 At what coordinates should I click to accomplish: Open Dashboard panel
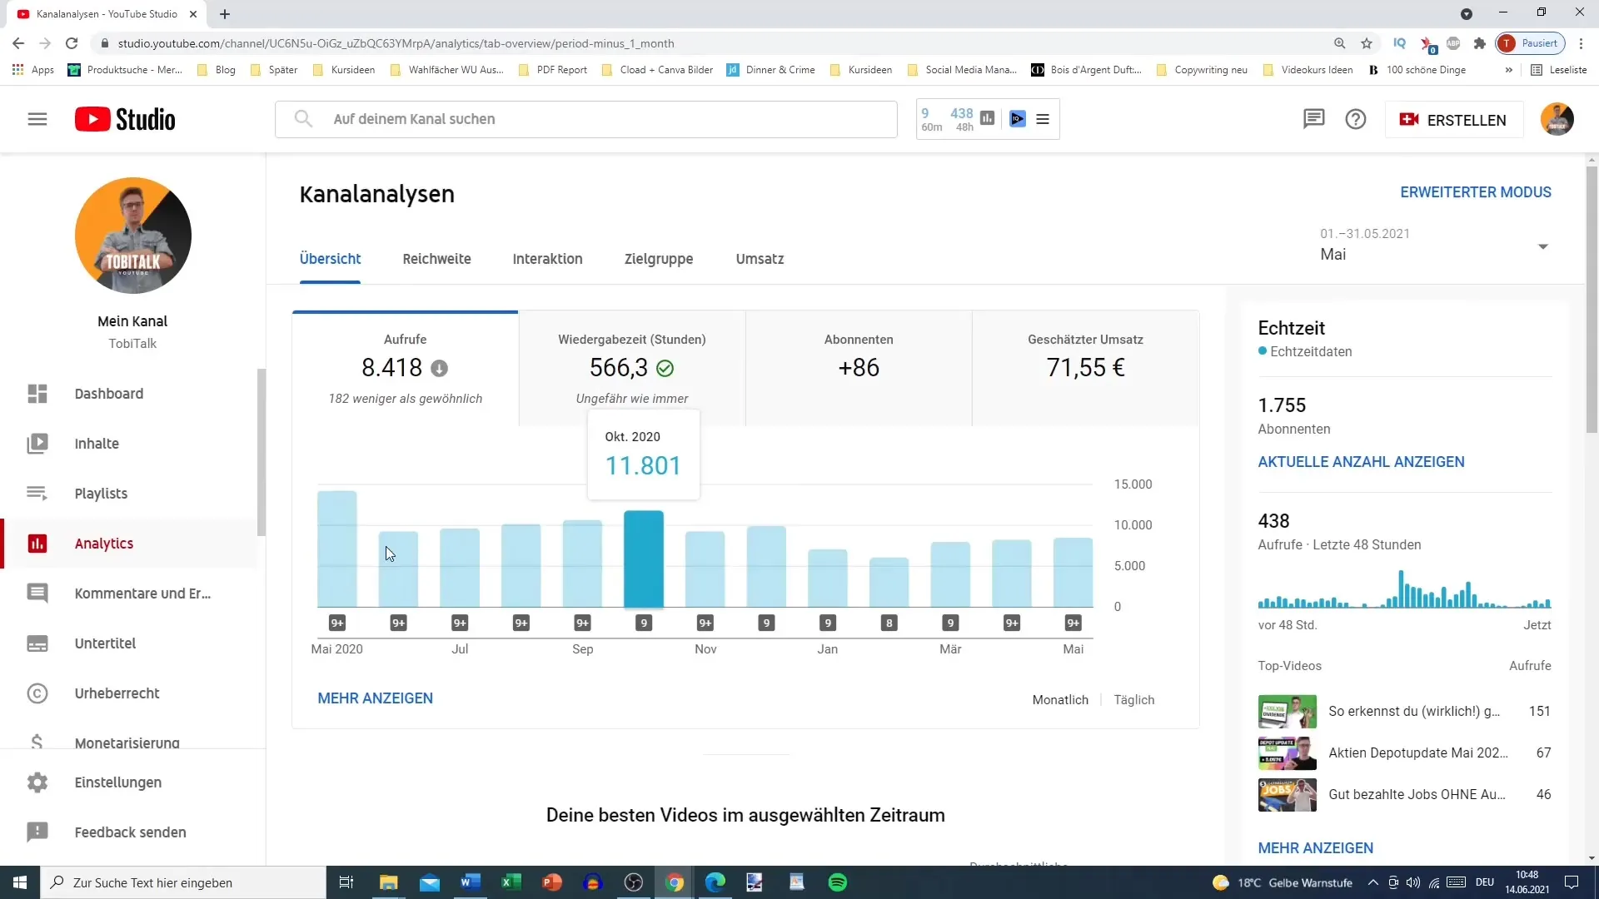[109, 393]
